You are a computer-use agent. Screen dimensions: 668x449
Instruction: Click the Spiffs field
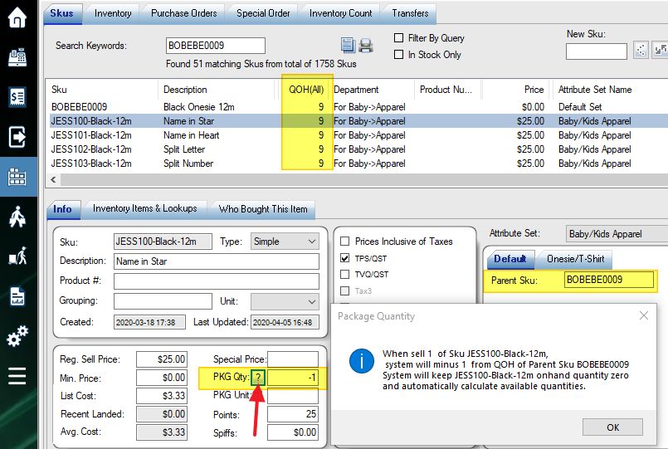click(293, 432)
